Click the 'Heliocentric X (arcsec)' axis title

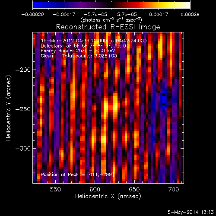(x=108, y=197)
